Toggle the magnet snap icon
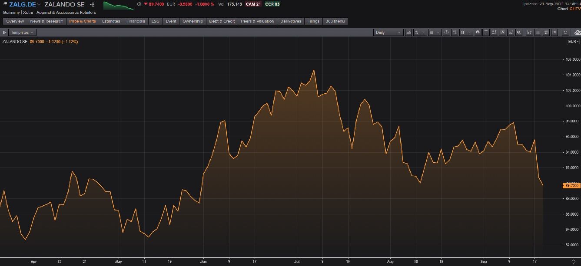Image resolution: width=581 pixels, height=266 pixels. point(478,33)
